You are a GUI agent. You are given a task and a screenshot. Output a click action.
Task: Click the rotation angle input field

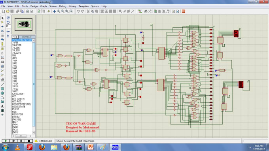8,26
